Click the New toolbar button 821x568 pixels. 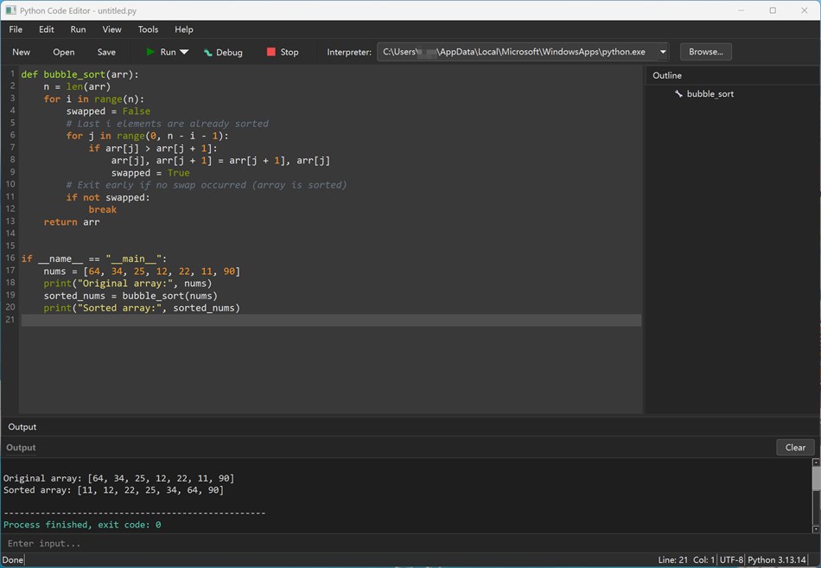coord(21,52)
